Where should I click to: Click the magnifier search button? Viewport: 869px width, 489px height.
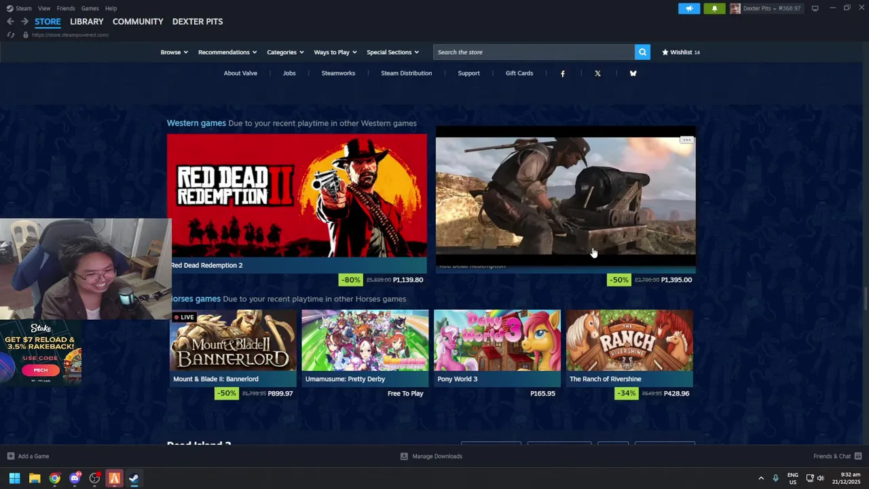[x=642, y=52]
